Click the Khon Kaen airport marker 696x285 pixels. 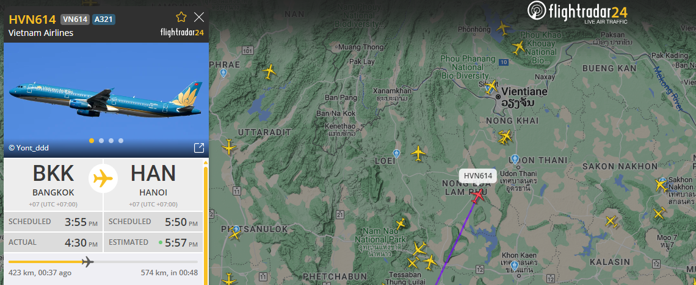[x=514, y=266]
